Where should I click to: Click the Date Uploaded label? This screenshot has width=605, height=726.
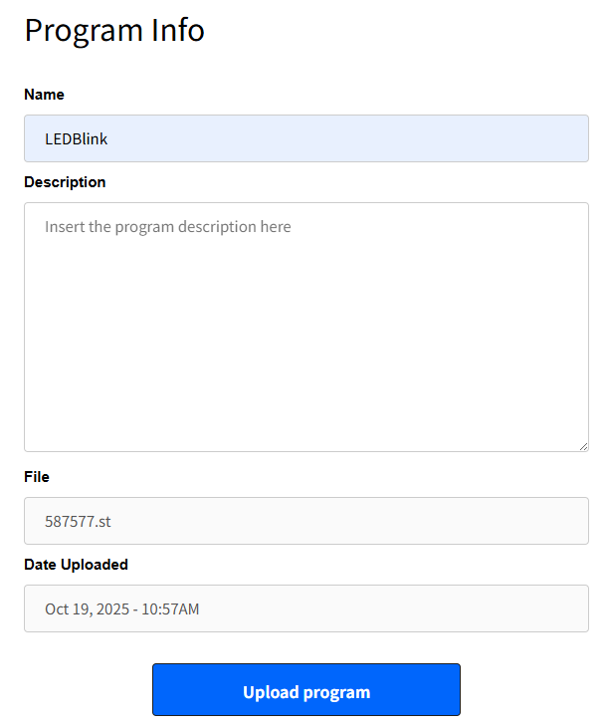pyautogui.click(x=76, y=565)
